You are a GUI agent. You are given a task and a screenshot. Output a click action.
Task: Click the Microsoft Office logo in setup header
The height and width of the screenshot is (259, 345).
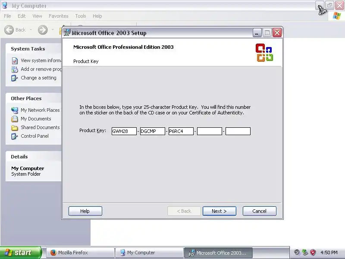pos(264,52)
